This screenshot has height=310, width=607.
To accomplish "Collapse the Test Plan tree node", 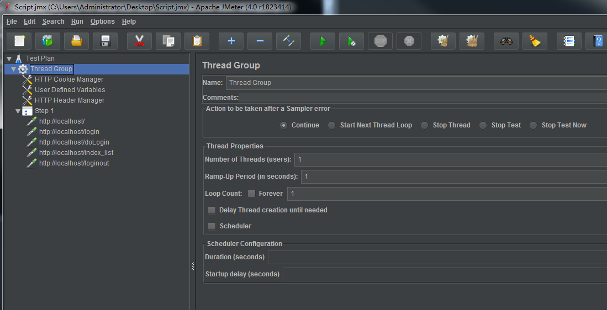I will click(9, 59).
